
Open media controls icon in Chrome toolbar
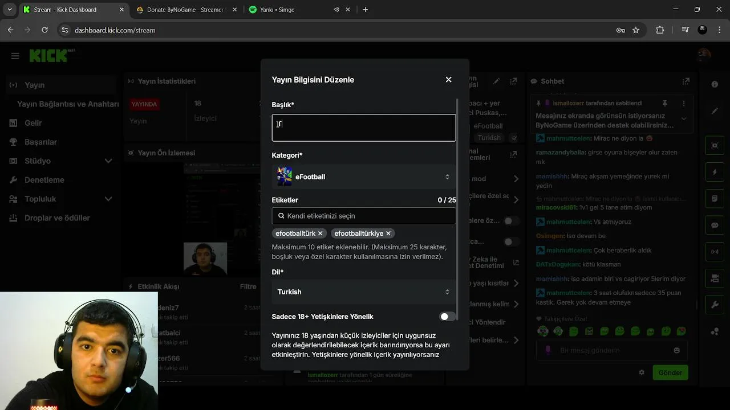(686, 30)
